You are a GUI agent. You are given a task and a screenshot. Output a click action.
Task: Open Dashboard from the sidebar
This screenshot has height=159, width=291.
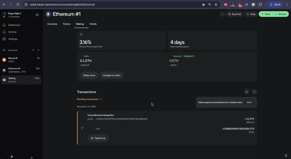(14, 25)
